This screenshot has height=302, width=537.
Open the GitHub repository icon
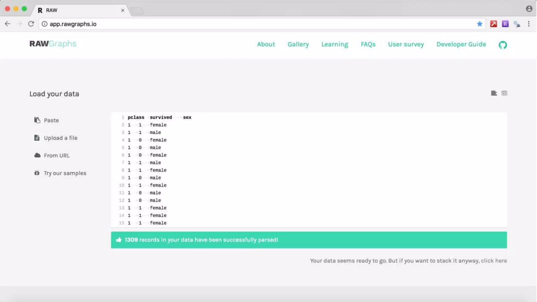[x=502, y=45]
